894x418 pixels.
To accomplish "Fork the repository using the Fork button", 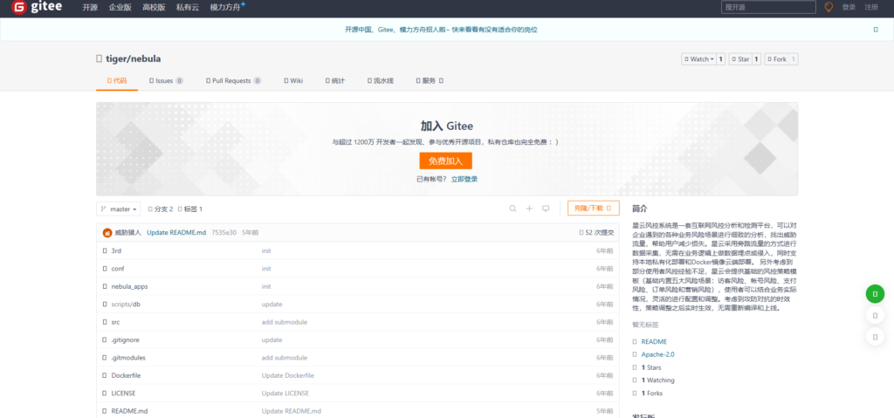I will click(x=781, y=59).
